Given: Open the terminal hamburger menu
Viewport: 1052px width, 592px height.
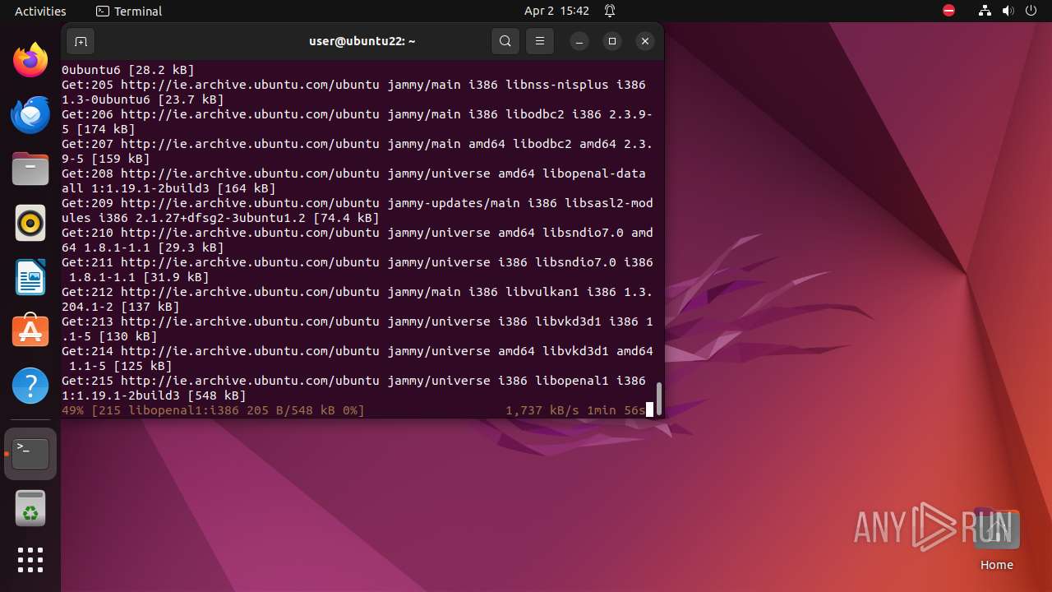Looking at the screenshot, I should 540,41.
